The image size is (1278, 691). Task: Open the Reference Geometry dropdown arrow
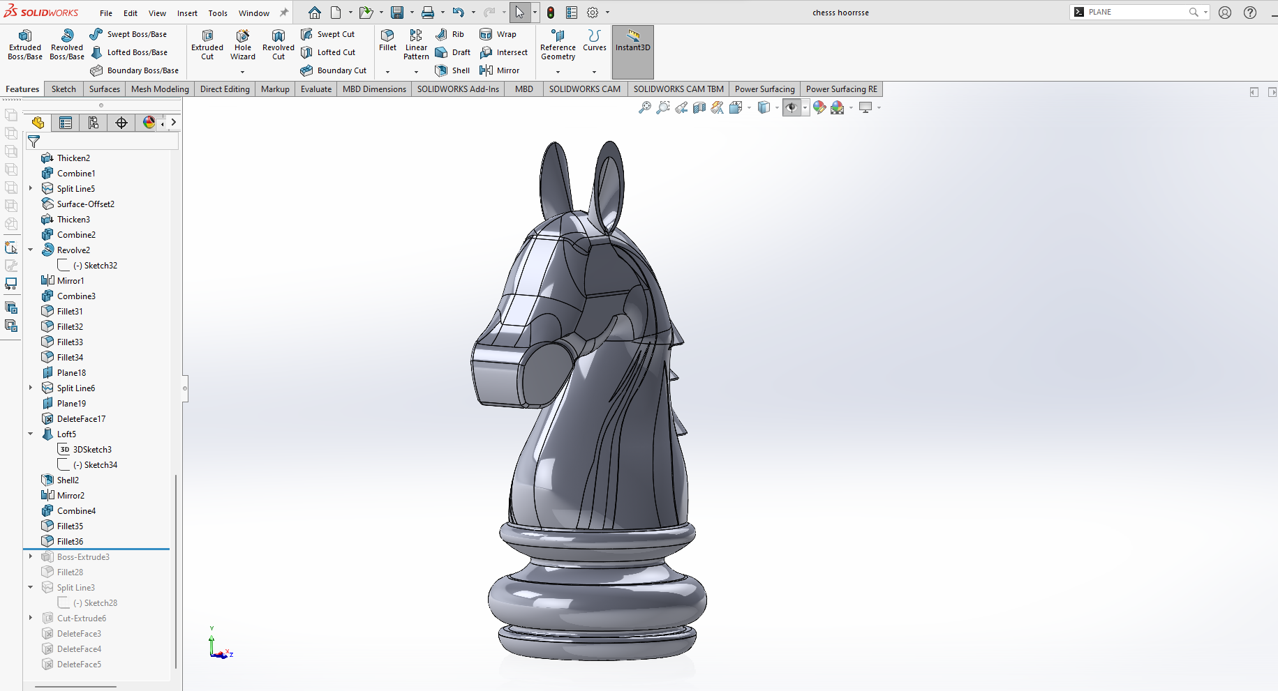pyautogui.click(x=558, y=72)
